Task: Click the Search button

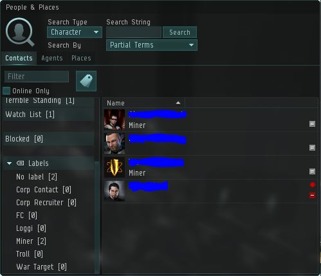Action: pyautogui.click(x=179, y=32)
